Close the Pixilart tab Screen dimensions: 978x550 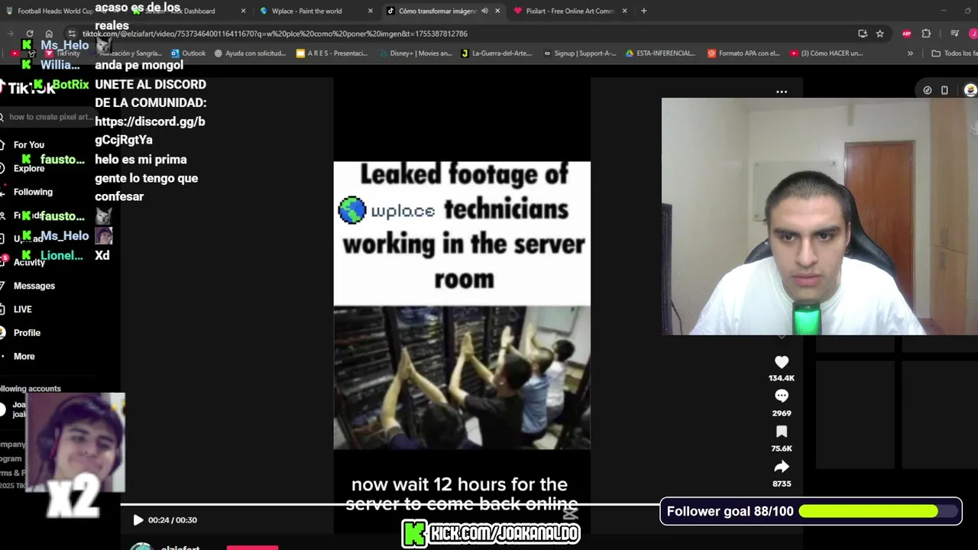coord(624,11)
